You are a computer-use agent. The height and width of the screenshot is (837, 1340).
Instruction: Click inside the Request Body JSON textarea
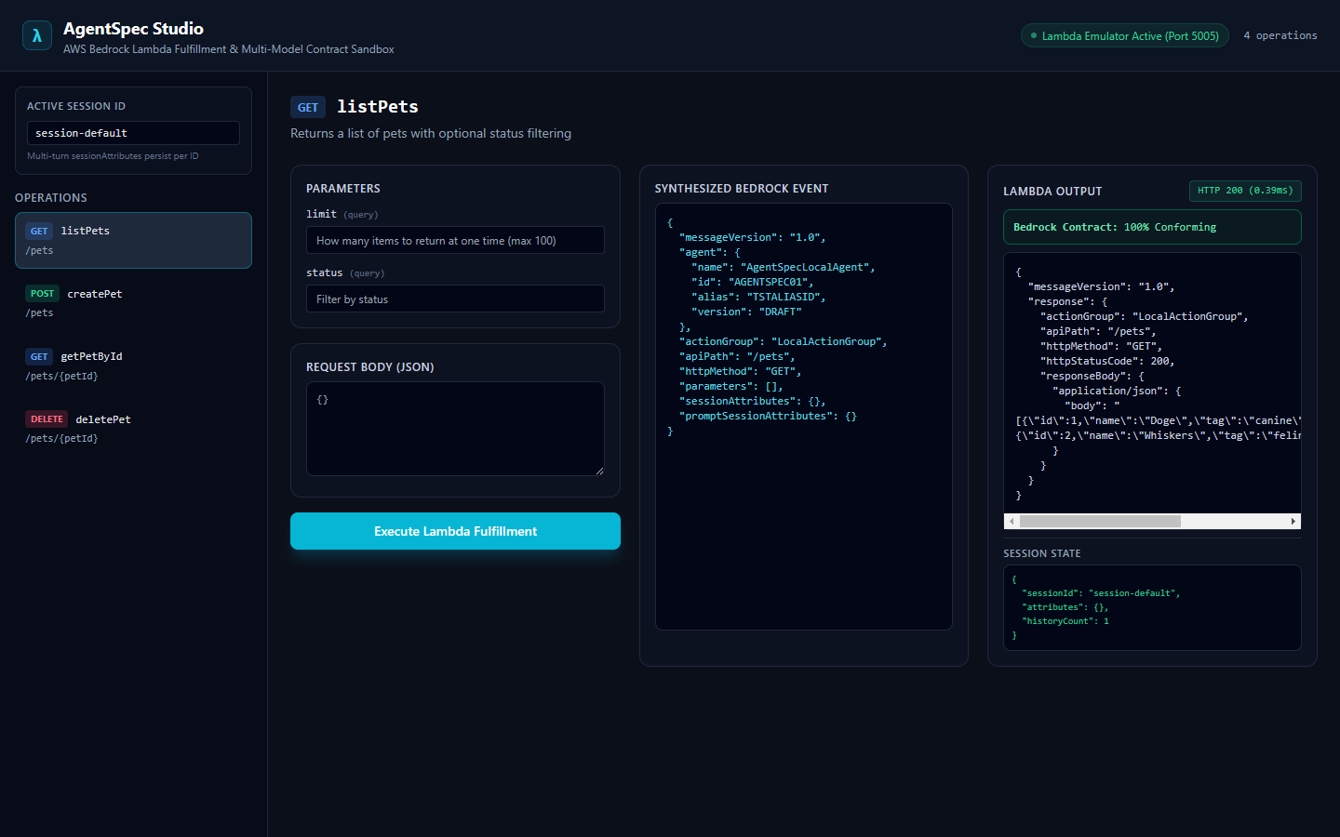[455, 429]
